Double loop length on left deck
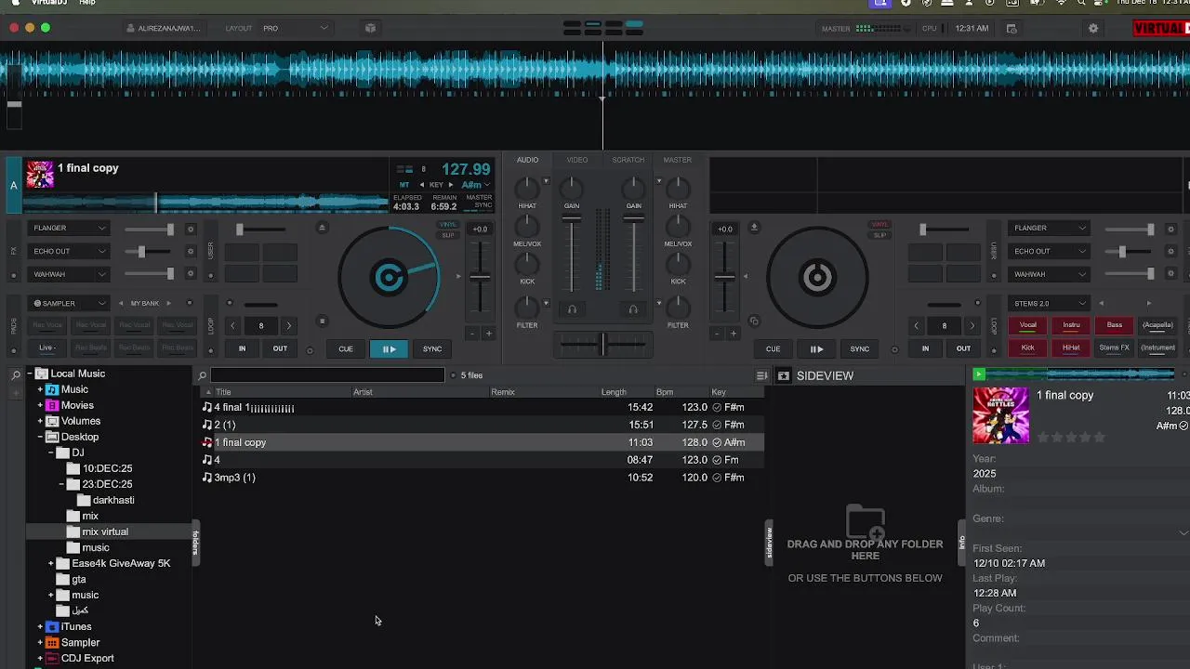The width and height of the screenshot is (1190, 669). (288, 326)
